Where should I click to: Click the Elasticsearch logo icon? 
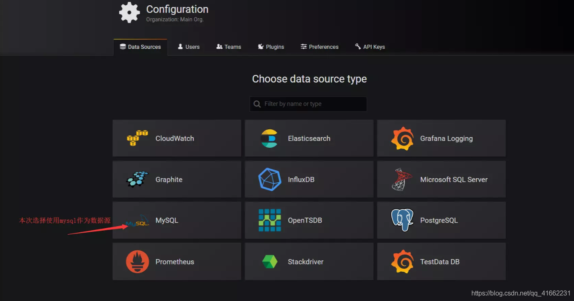[269, 138]
